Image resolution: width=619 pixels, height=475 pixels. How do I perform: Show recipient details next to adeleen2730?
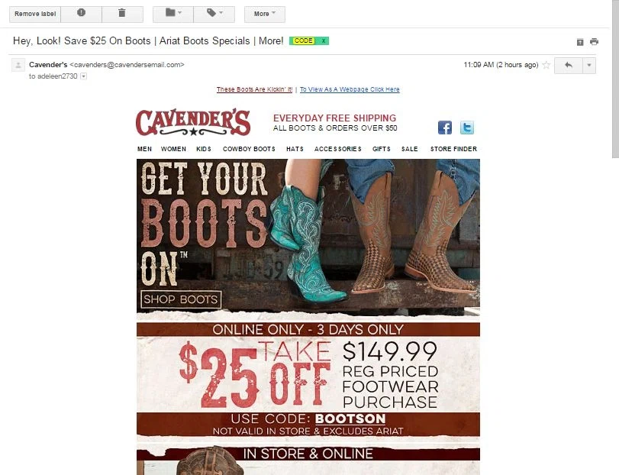point(84,76)
